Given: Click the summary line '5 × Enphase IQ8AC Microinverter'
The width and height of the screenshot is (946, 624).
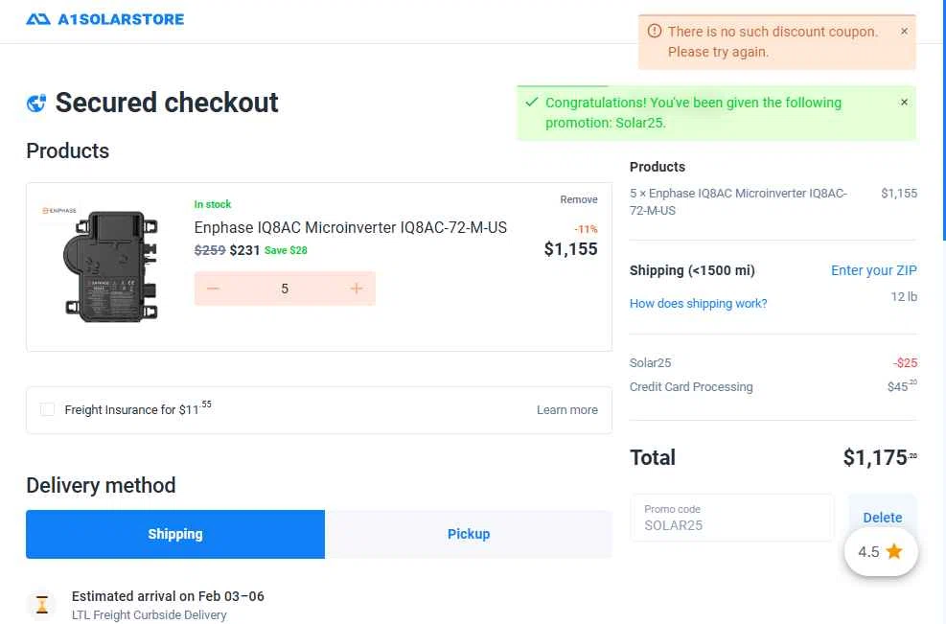Looking at the screenshot, I should (x=738, y=201).
